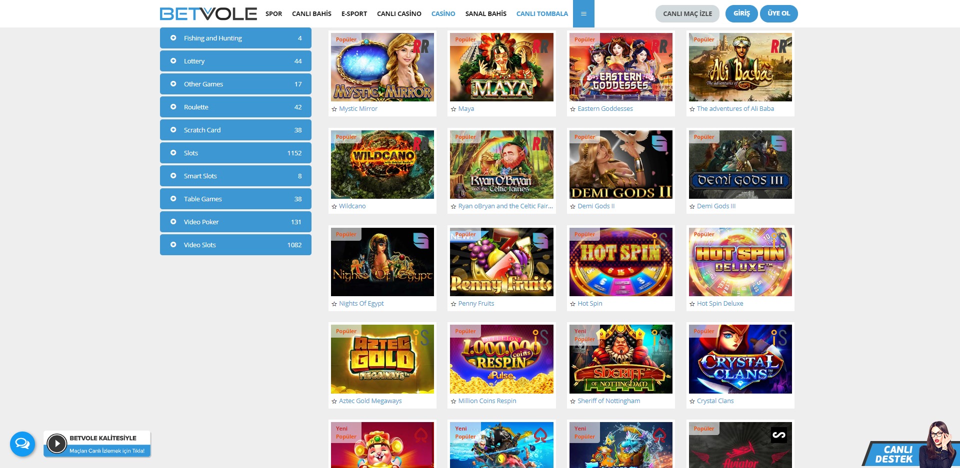
Task: Launch the Demi Gods III thumbnail
Action: pyautogui.click(x=740, y=164)
